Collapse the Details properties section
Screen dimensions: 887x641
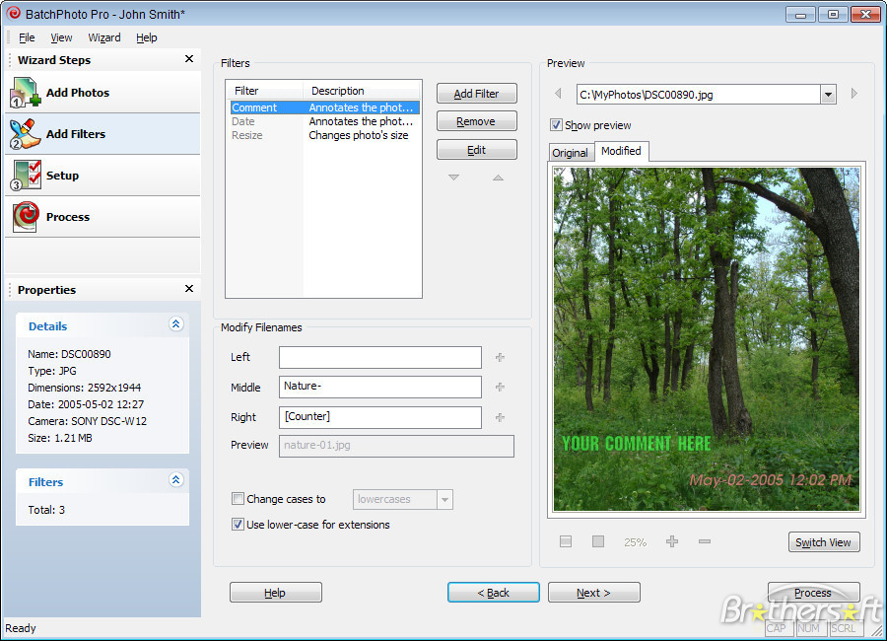click(175, 324)
